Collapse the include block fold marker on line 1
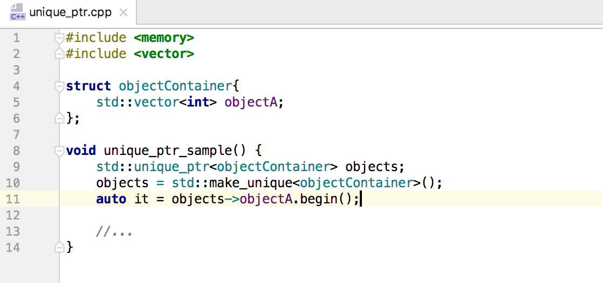The image size is (603, 283). (59, 38)
